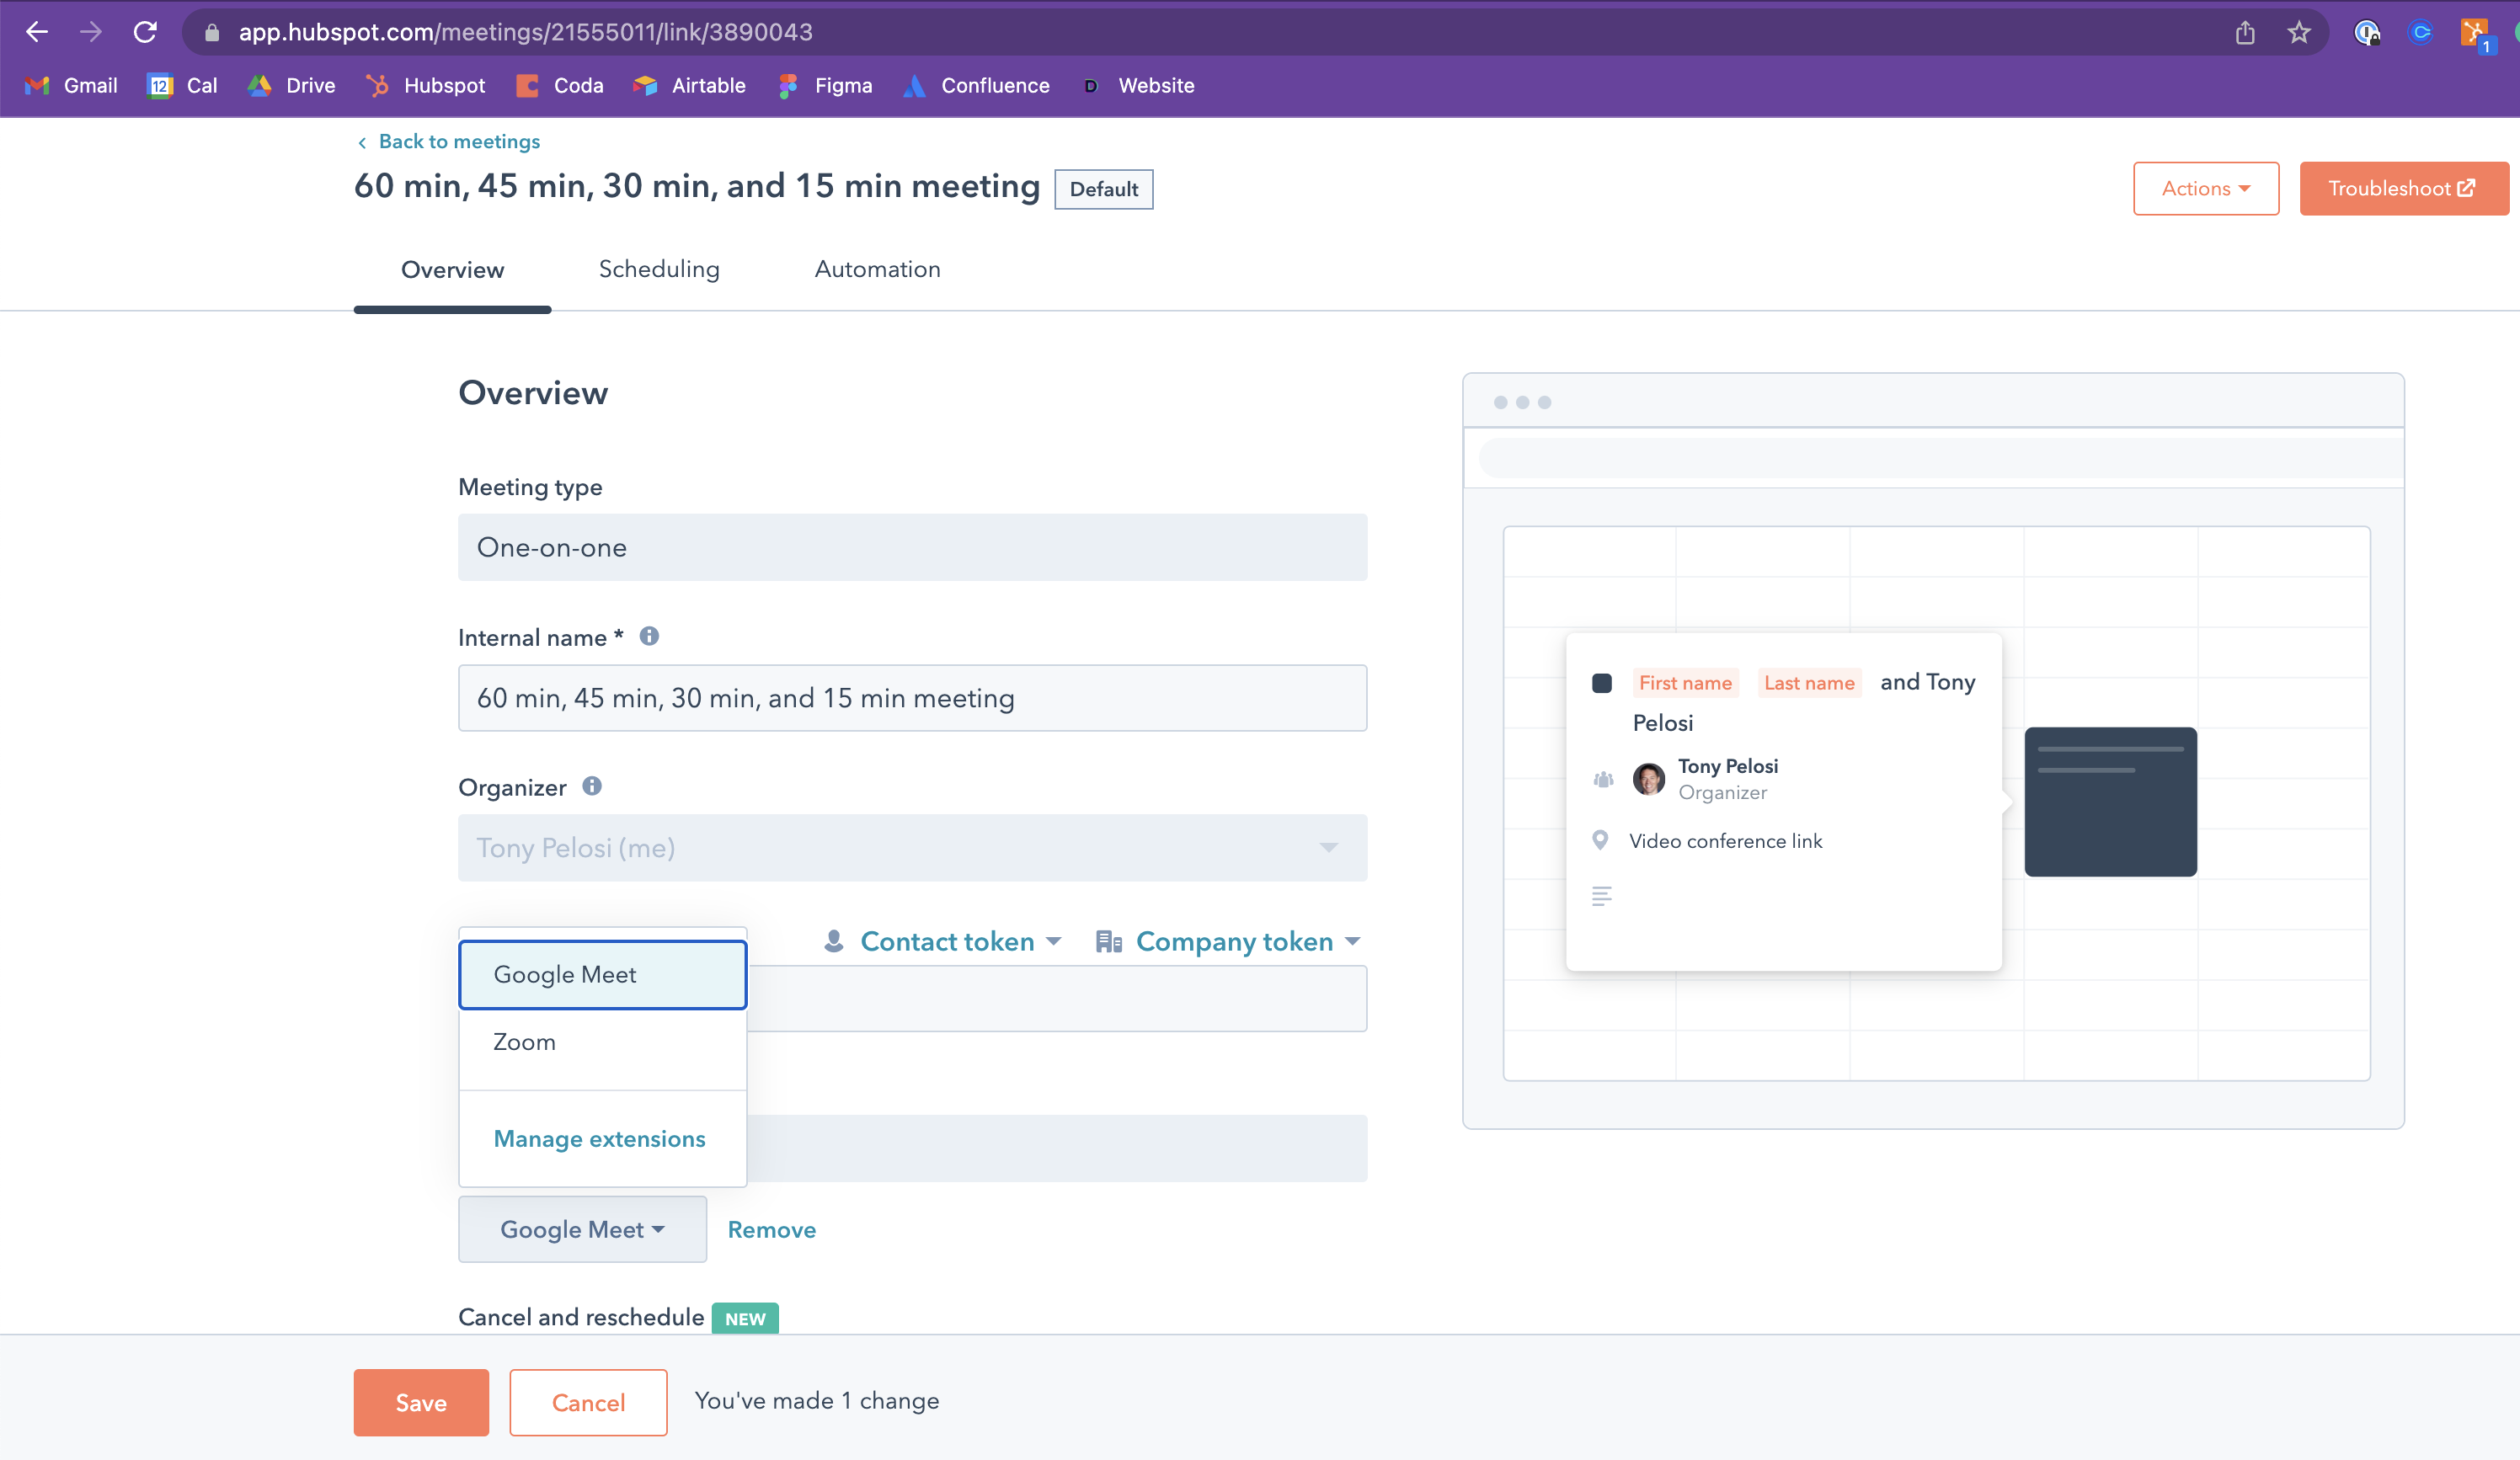Switch to the Automation tab

pyautogui.click(x=877, y=269)
